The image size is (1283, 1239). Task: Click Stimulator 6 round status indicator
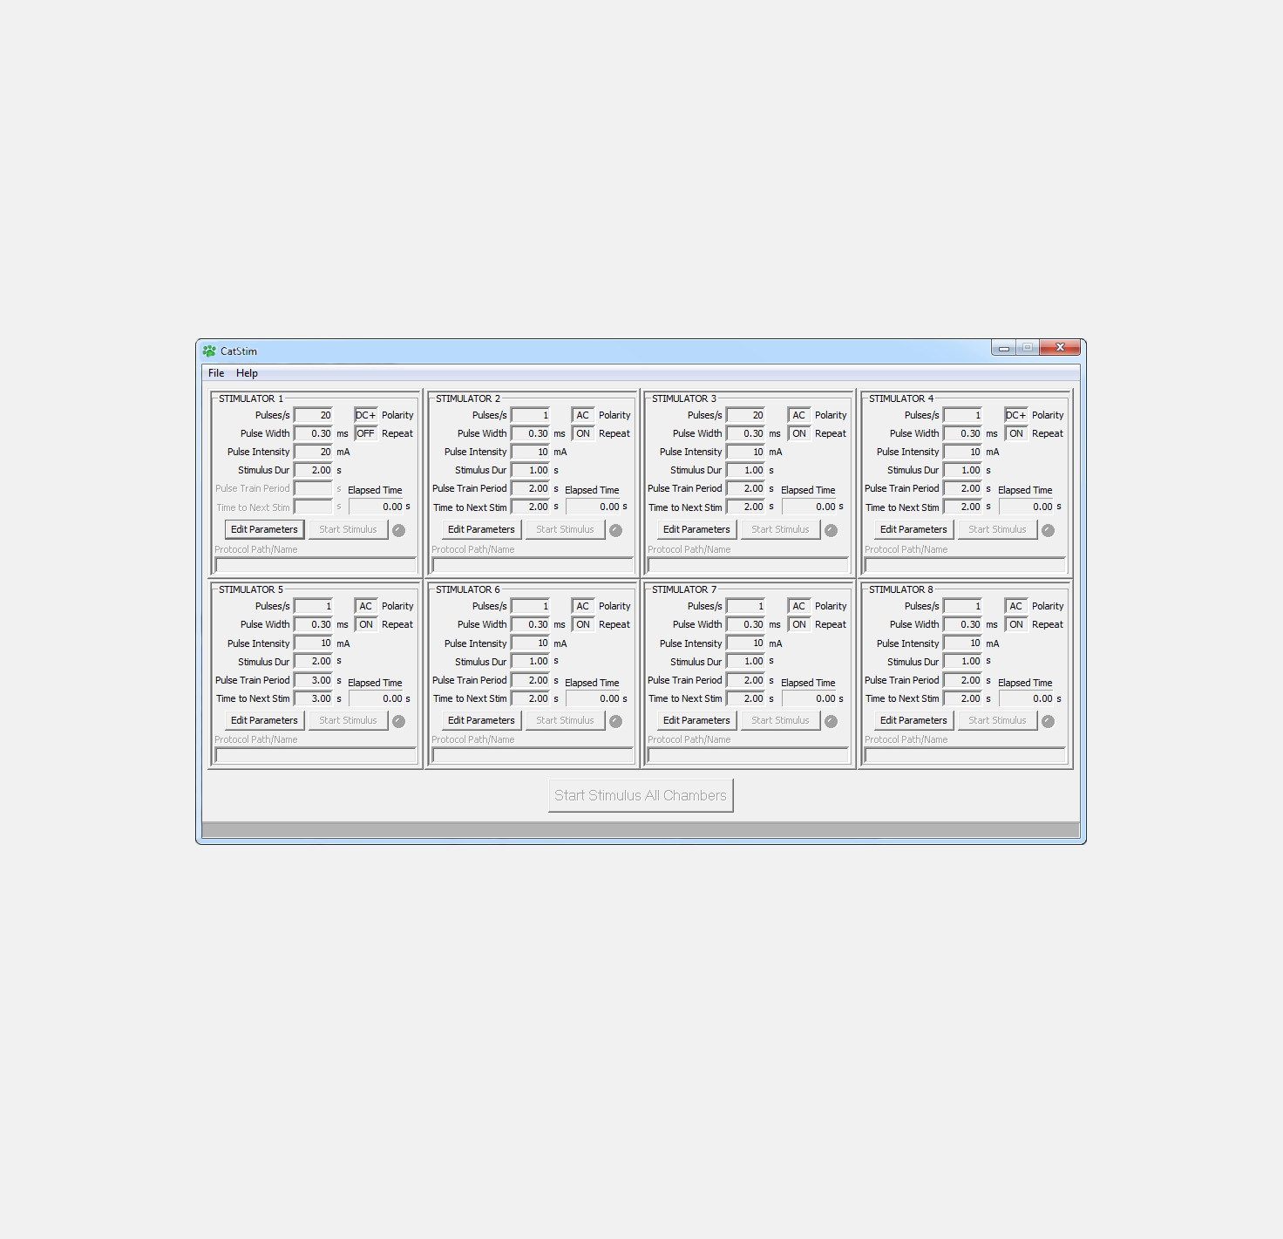coord(615,721)
